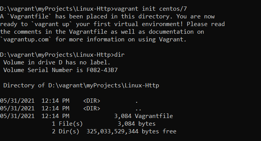Image resolution: width=261 pixels, height=141 pixels.
Task: Click the 12:14 PM timestamp on Vagrantfile row
Action: click(55, 116)
